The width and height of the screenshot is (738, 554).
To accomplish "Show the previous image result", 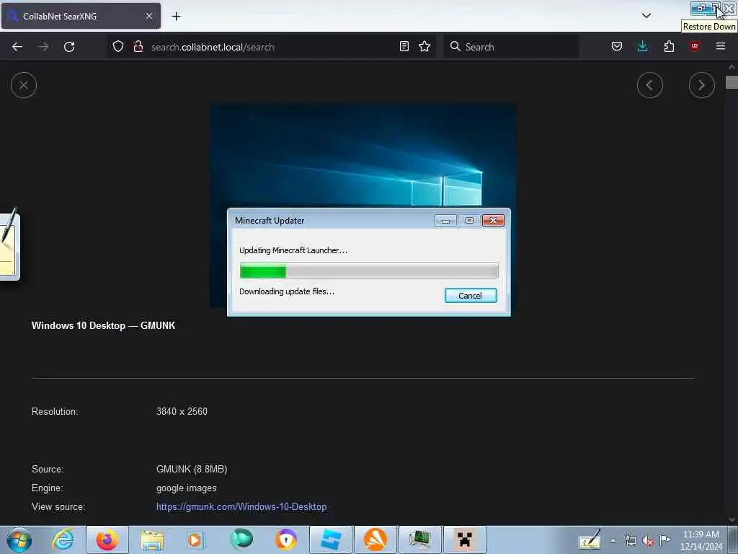I will pyautogui.click(x=650, y=85).
